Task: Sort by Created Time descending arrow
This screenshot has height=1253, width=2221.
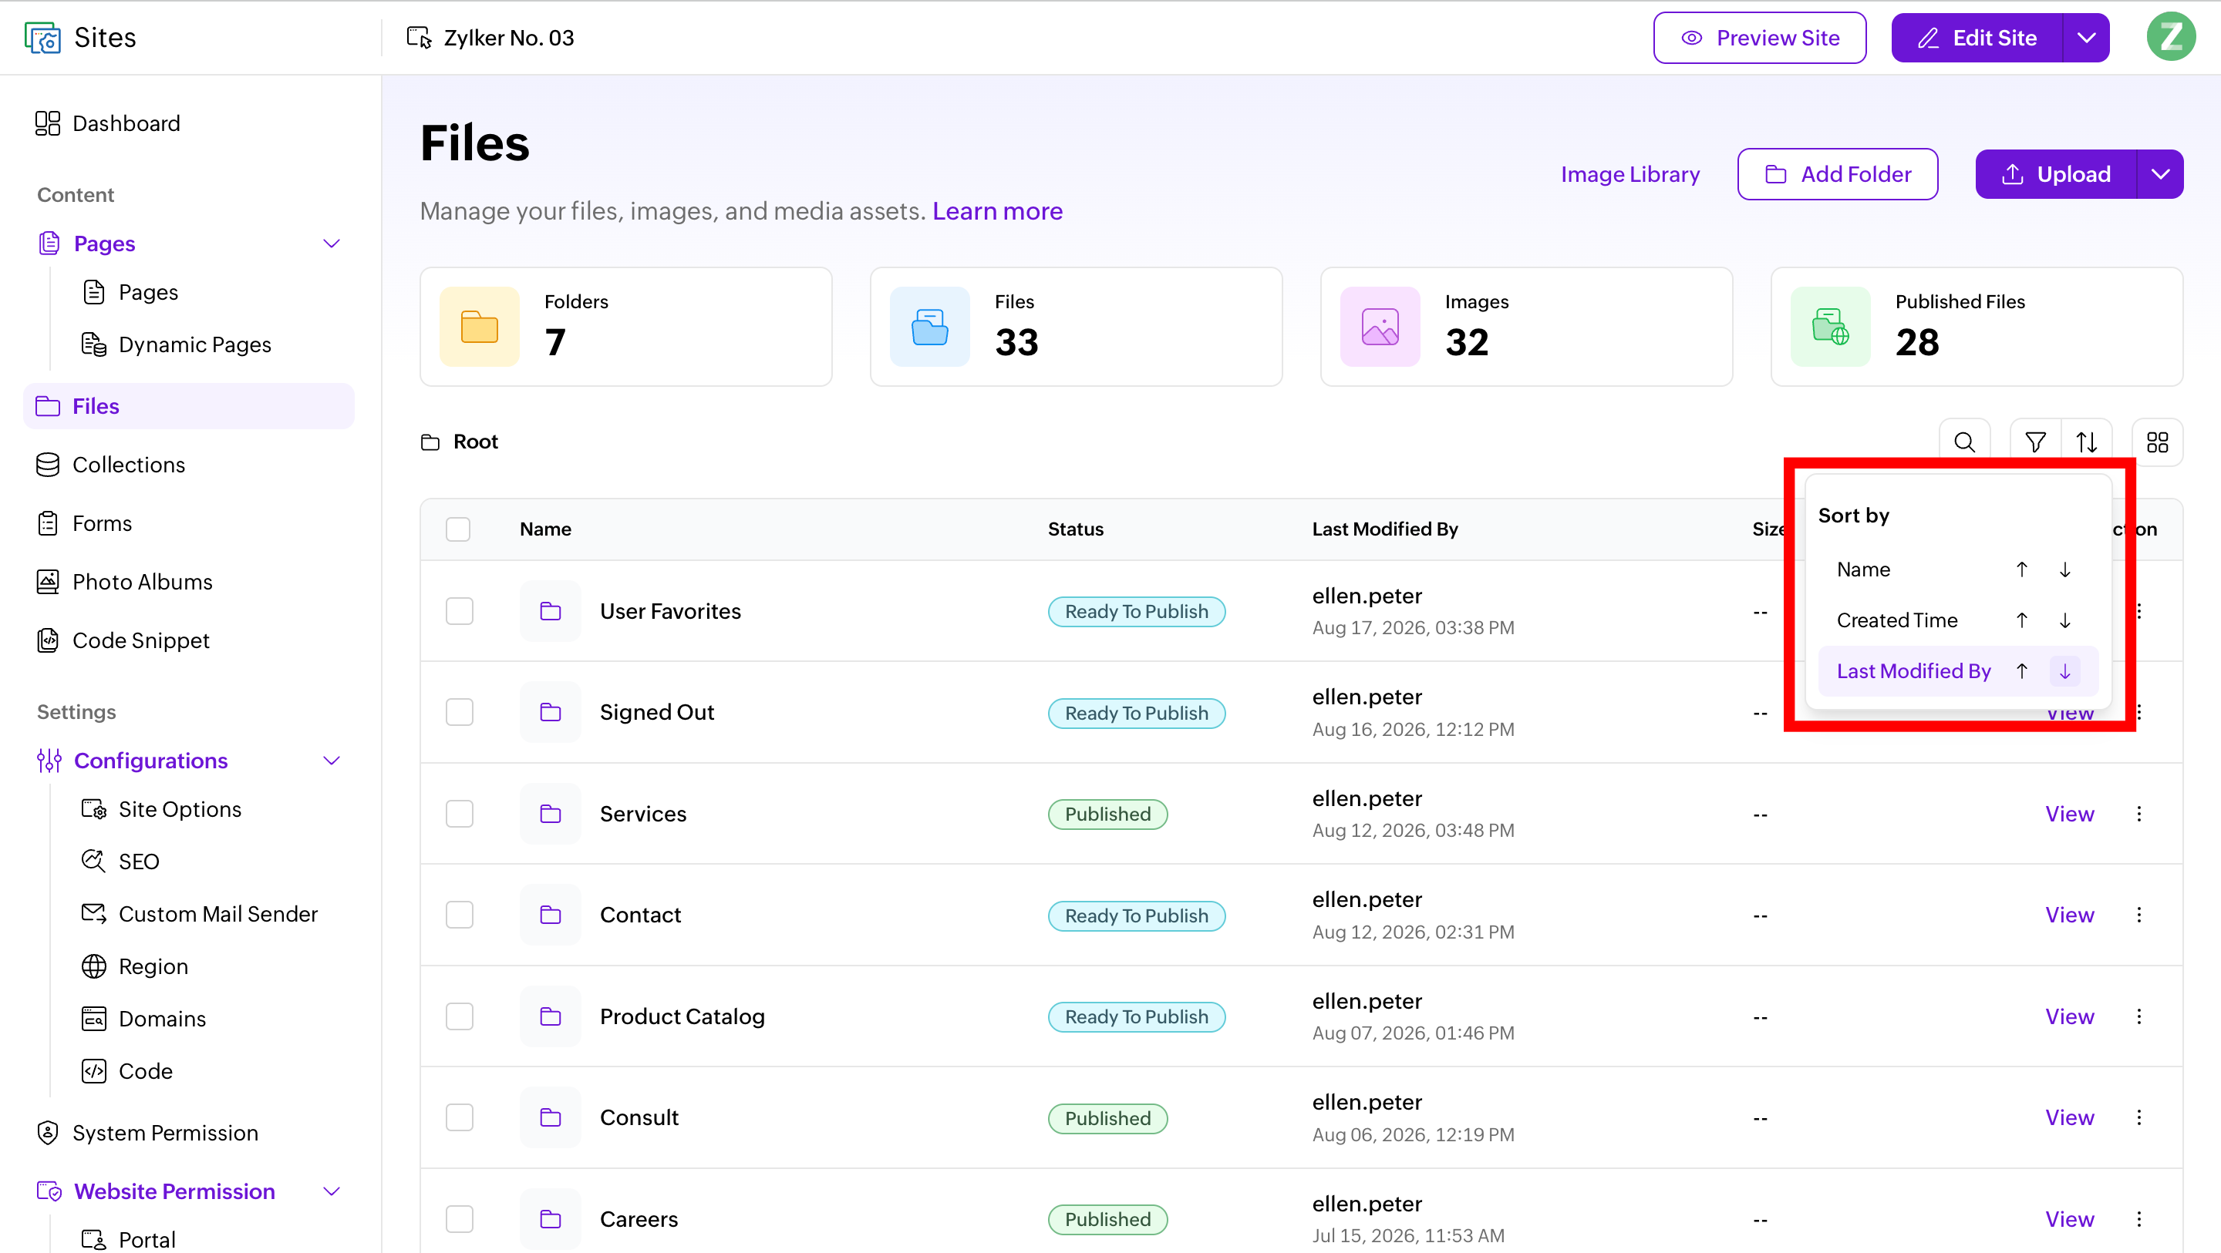Action: coord(2065,620)
